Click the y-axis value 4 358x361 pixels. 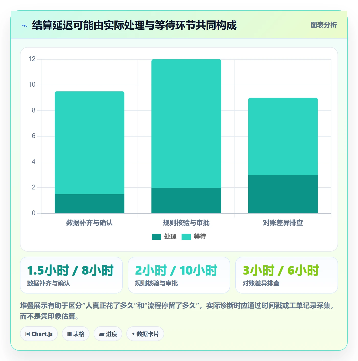(33, 162)
